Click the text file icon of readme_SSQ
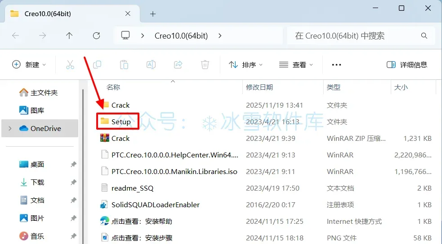Viewport: 442px width, 244px height. point(105,188)
